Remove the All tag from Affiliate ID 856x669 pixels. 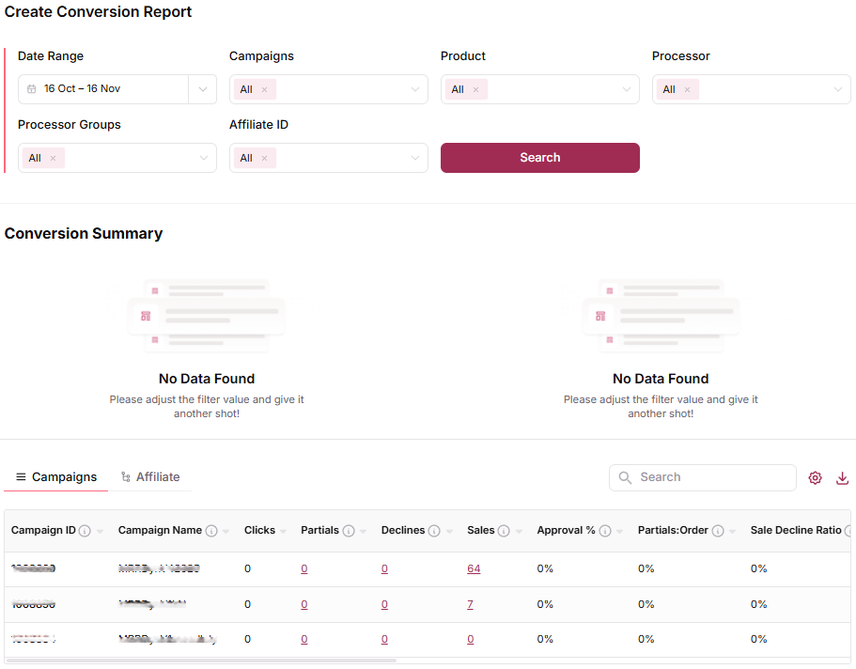(x=264, y=159)
